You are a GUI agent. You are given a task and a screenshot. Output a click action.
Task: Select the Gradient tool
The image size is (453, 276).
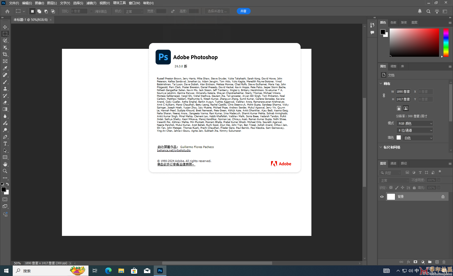tap(5, 109)
